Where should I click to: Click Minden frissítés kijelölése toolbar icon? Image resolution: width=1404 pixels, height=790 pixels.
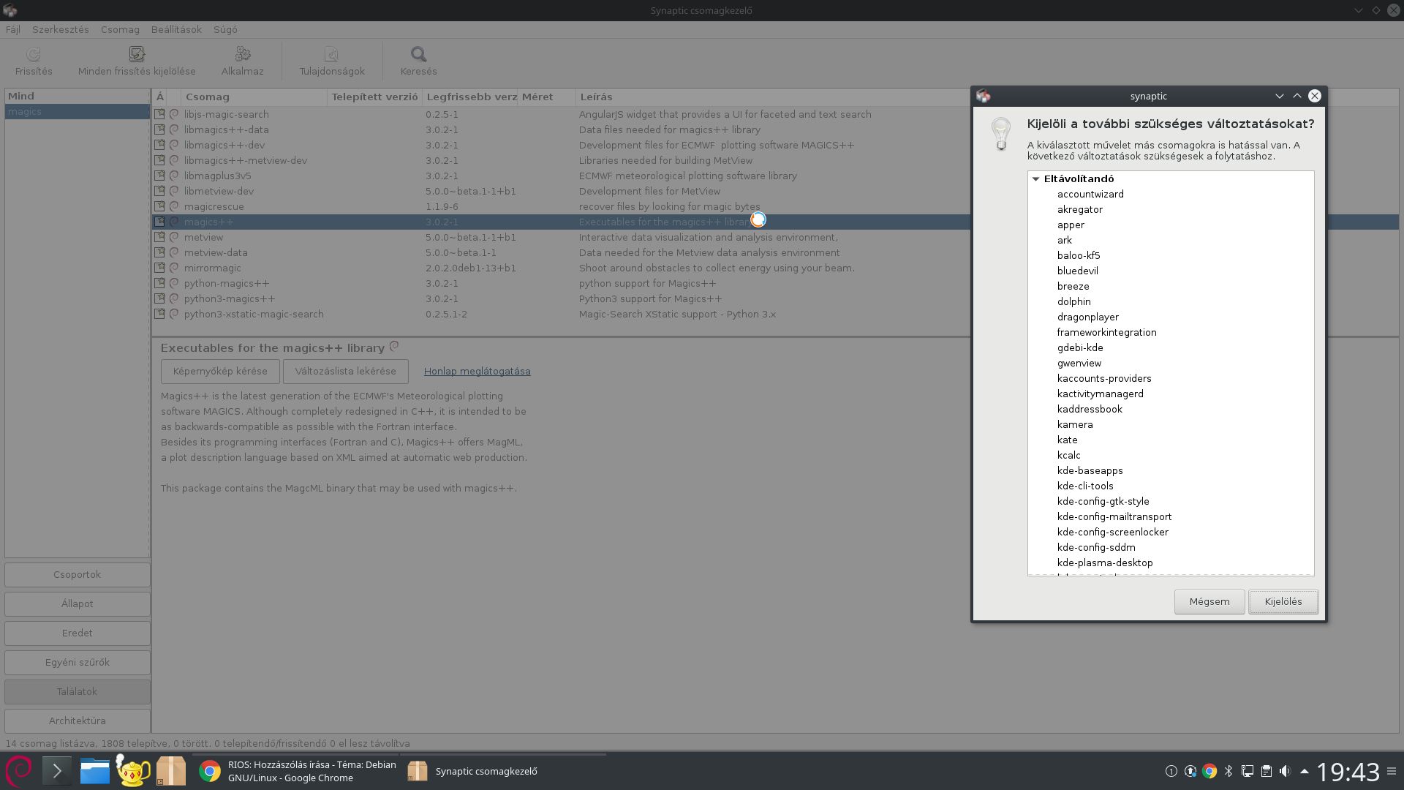[x=137, y=55]
